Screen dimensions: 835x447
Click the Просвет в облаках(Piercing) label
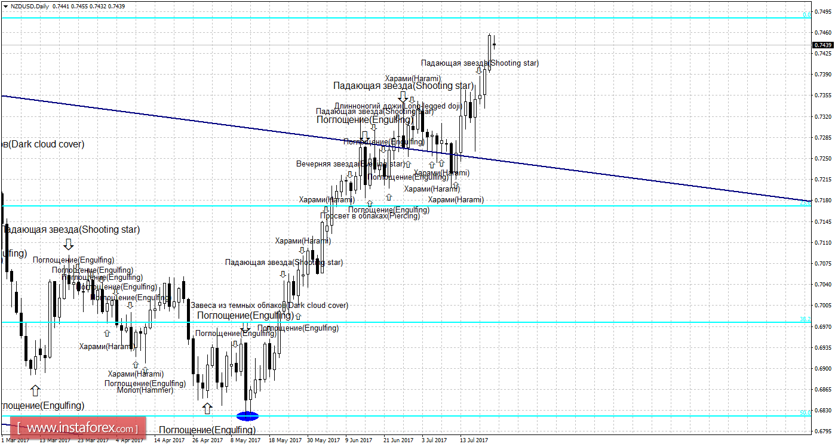[x=370, y=216]
